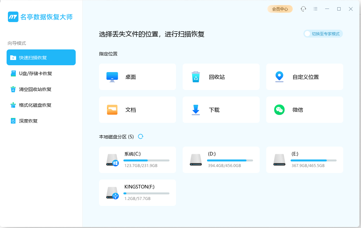
Task: Click the 微信 WeChat recovery icon
Action: (x=279, y=110)
